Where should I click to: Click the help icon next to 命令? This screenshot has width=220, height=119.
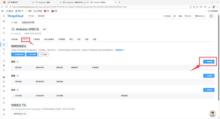point(18,90)
